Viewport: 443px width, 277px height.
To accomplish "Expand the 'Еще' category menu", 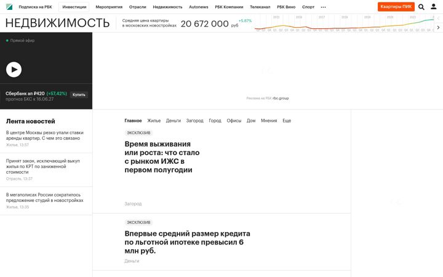I will coord(287,121).
